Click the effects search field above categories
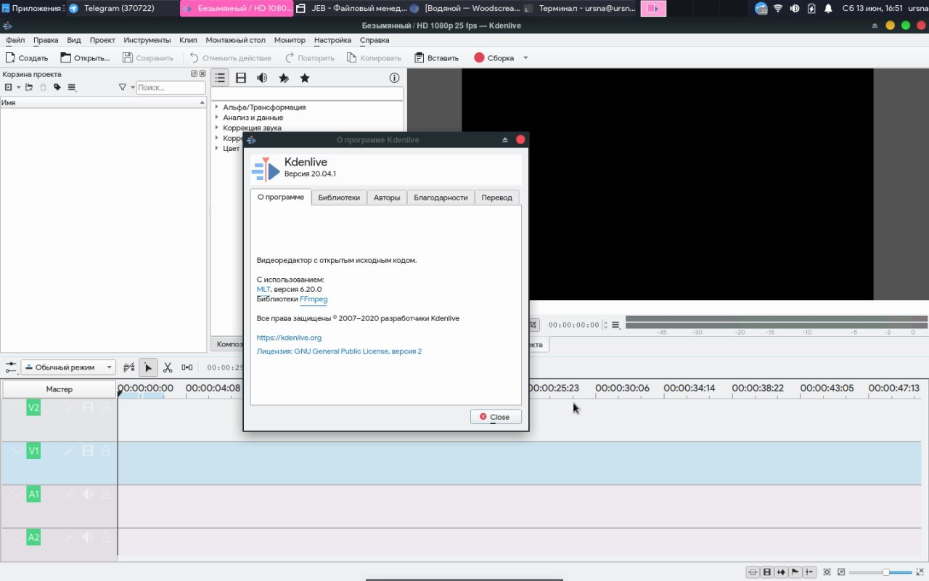The image size is (929, 581). [x=307, y=94]
